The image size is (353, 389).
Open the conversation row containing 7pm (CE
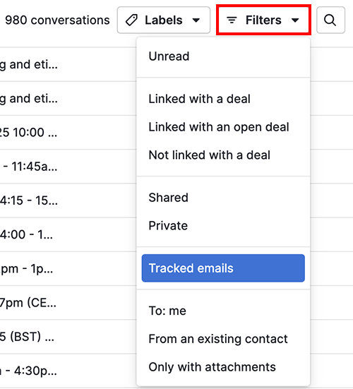point(68,303)
